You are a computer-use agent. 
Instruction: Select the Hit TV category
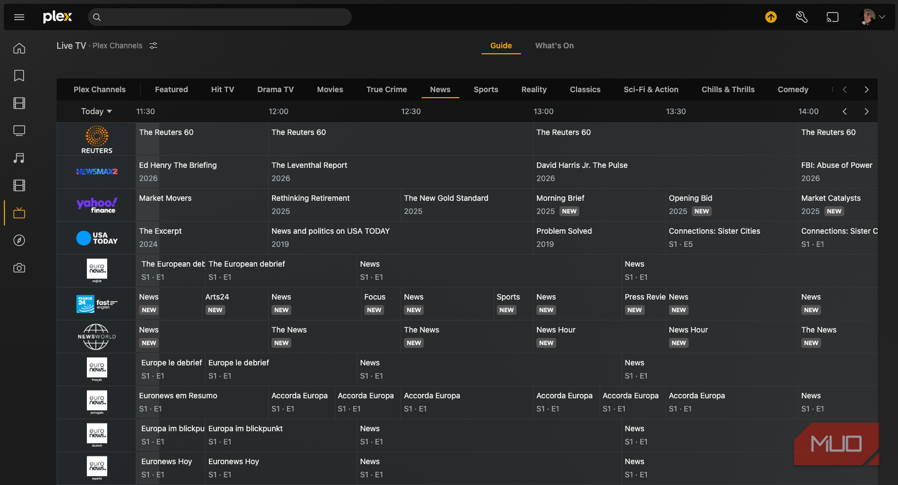[223, 89]
